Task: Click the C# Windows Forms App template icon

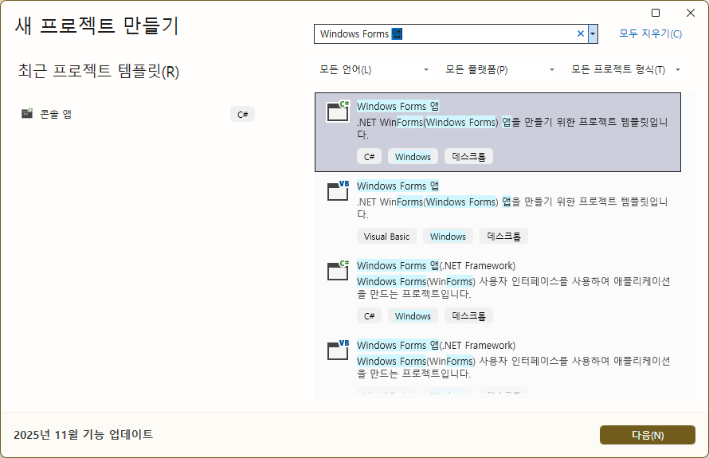Action: point(338,112)
